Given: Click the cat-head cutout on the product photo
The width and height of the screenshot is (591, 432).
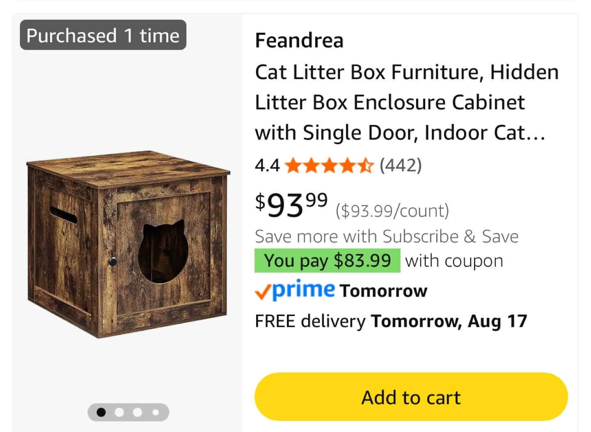Looking at the screenshot, I should point(163,251).
